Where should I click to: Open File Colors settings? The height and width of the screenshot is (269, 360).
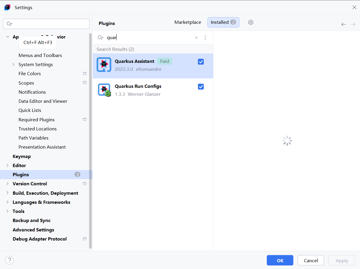click(30, 73)
